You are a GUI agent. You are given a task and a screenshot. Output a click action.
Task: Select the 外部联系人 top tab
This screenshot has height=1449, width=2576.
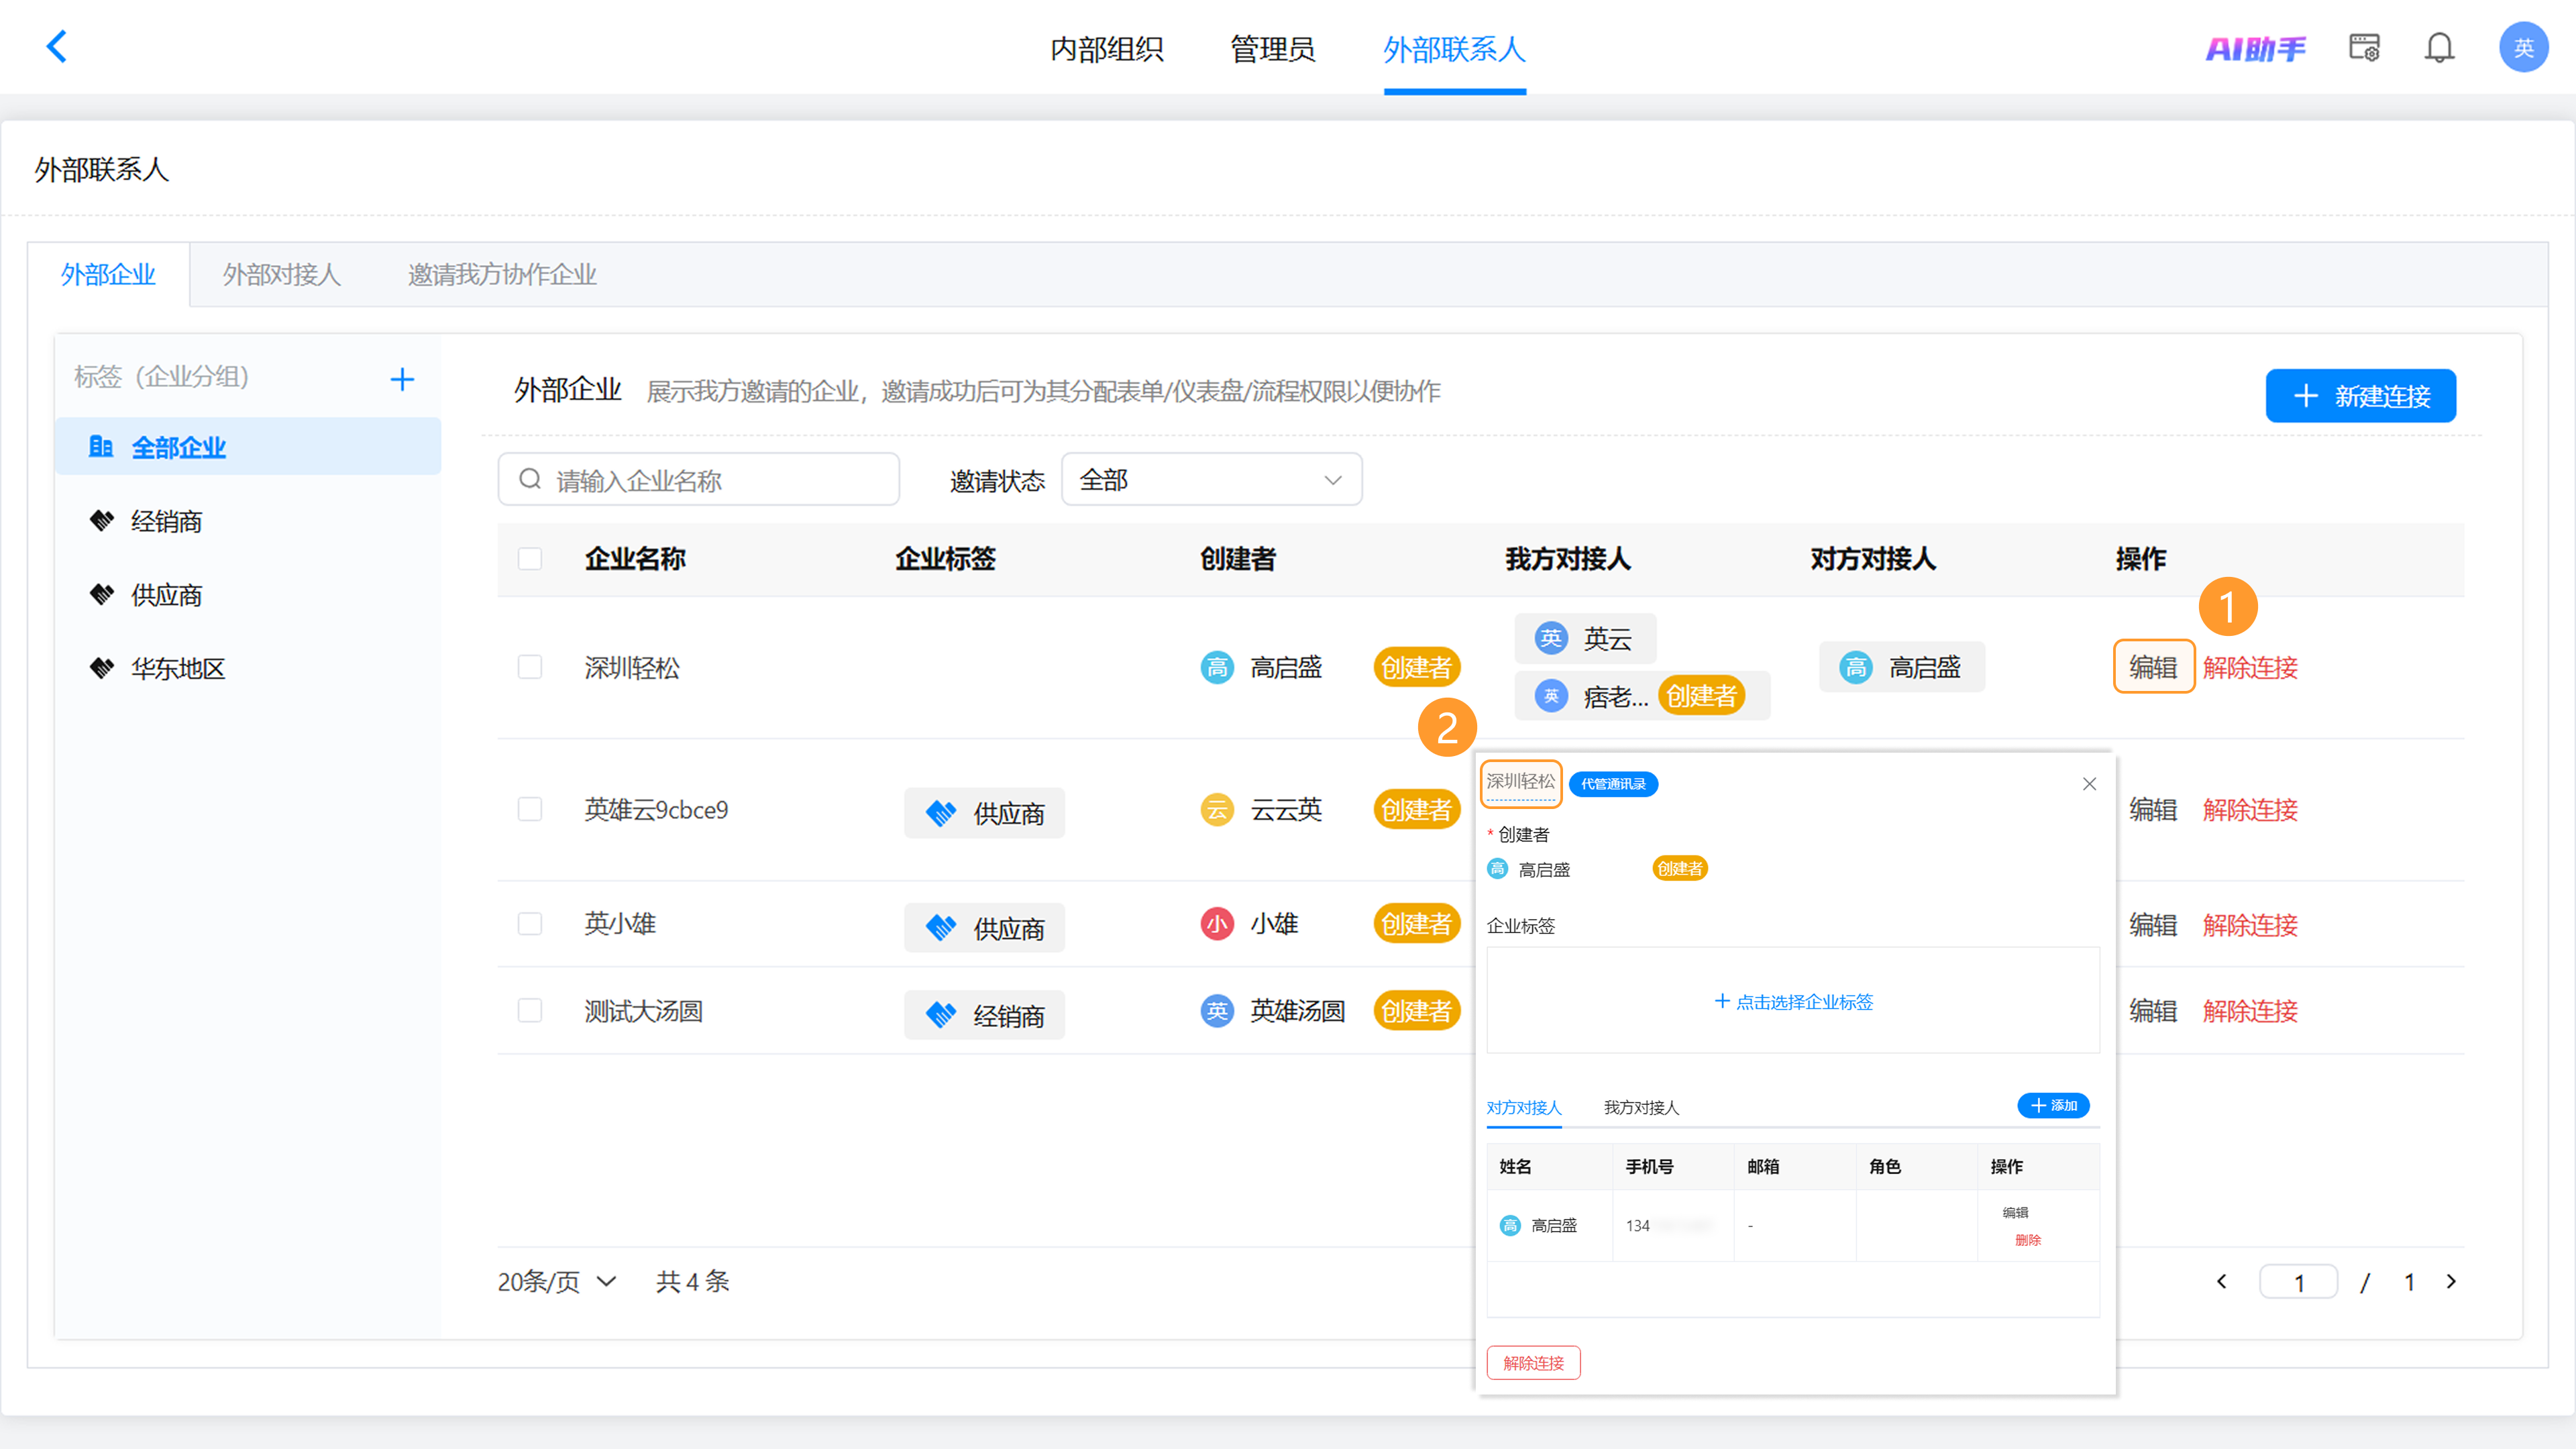(1454, 48)
